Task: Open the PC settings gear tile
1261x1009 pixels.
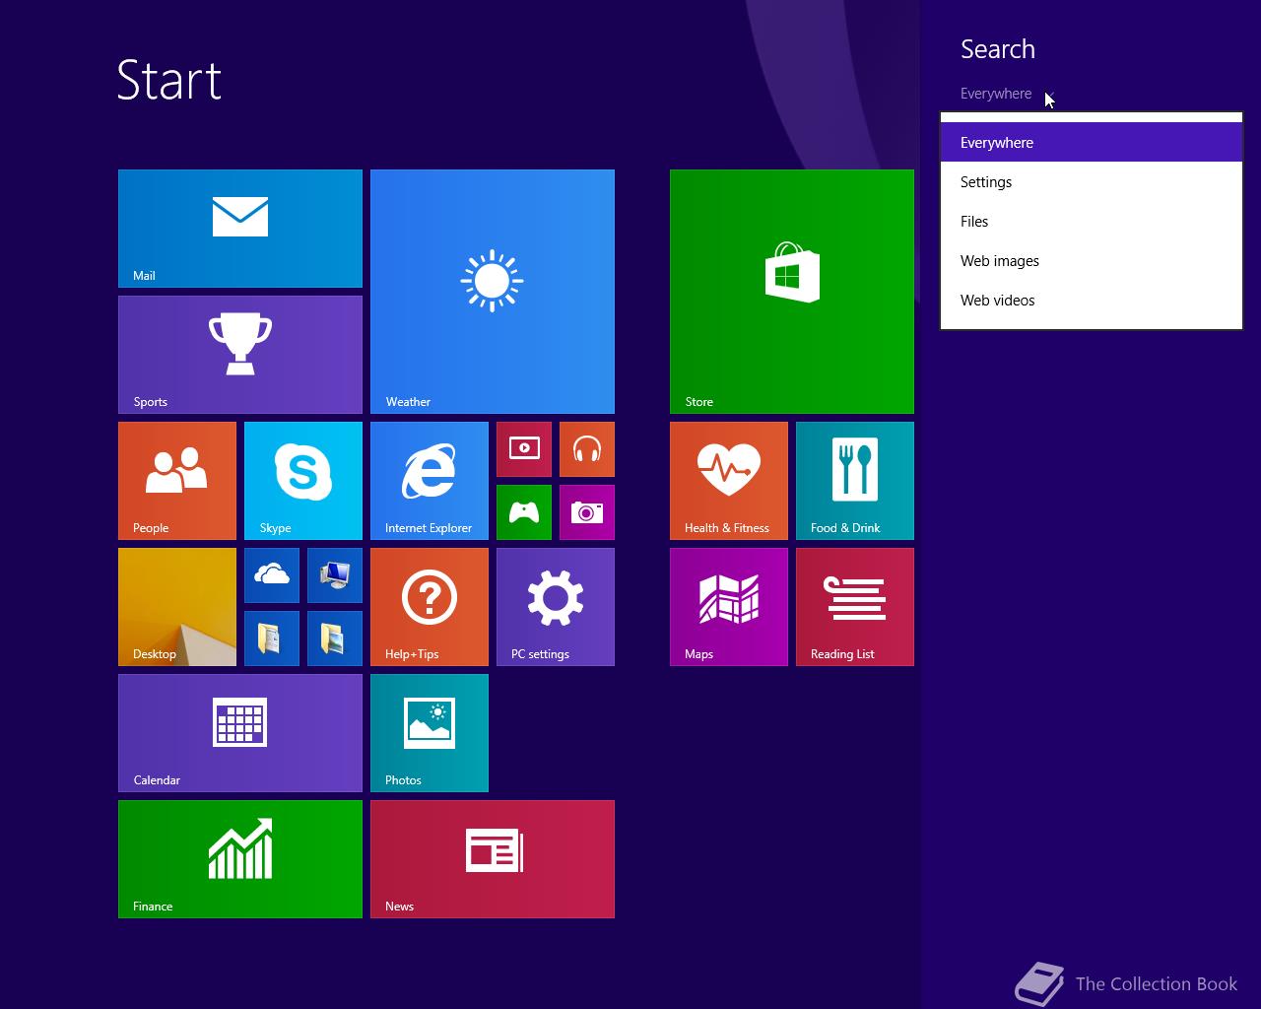Action: [556, 607]
